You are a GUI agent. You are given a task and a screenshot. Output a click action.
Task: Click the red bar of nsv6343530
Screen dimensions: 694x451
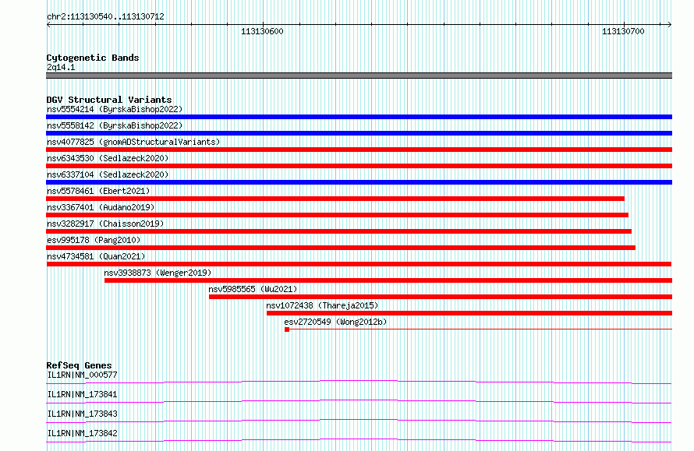pyautogui.click(x=359, y=166)
